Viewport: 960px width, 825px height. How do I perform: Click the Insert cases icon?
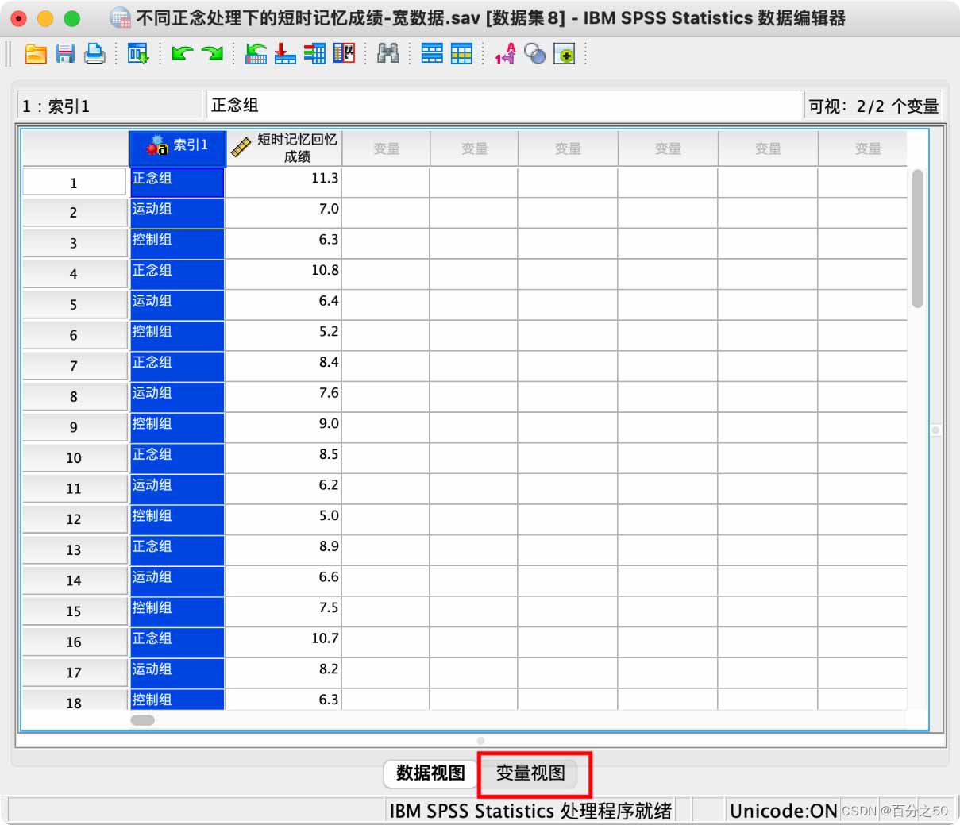432,54
